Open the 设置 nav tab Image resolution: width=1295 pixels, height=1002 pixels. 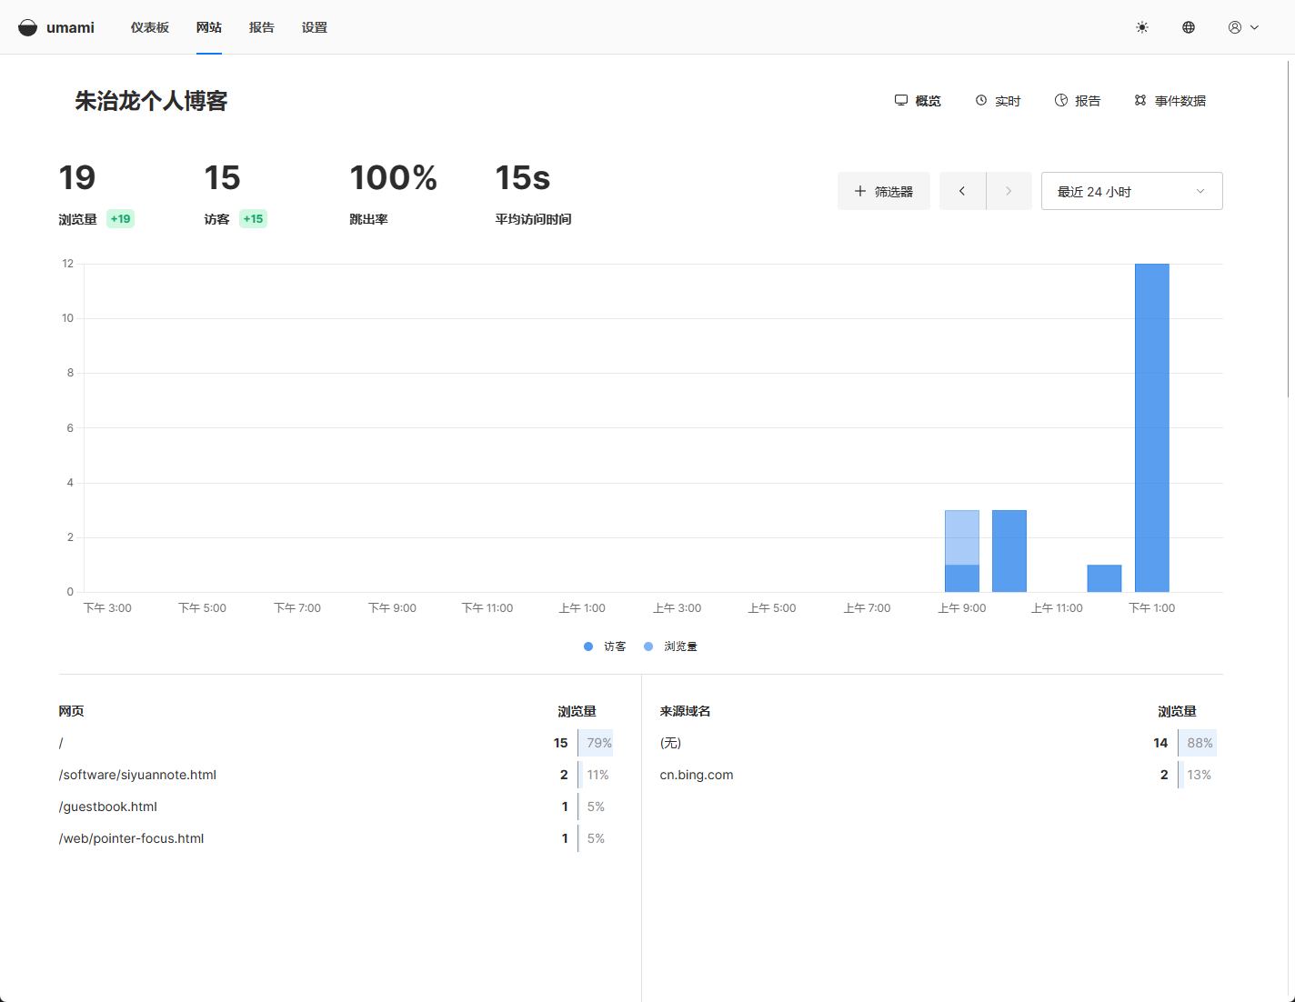click(x=315, y=27)
